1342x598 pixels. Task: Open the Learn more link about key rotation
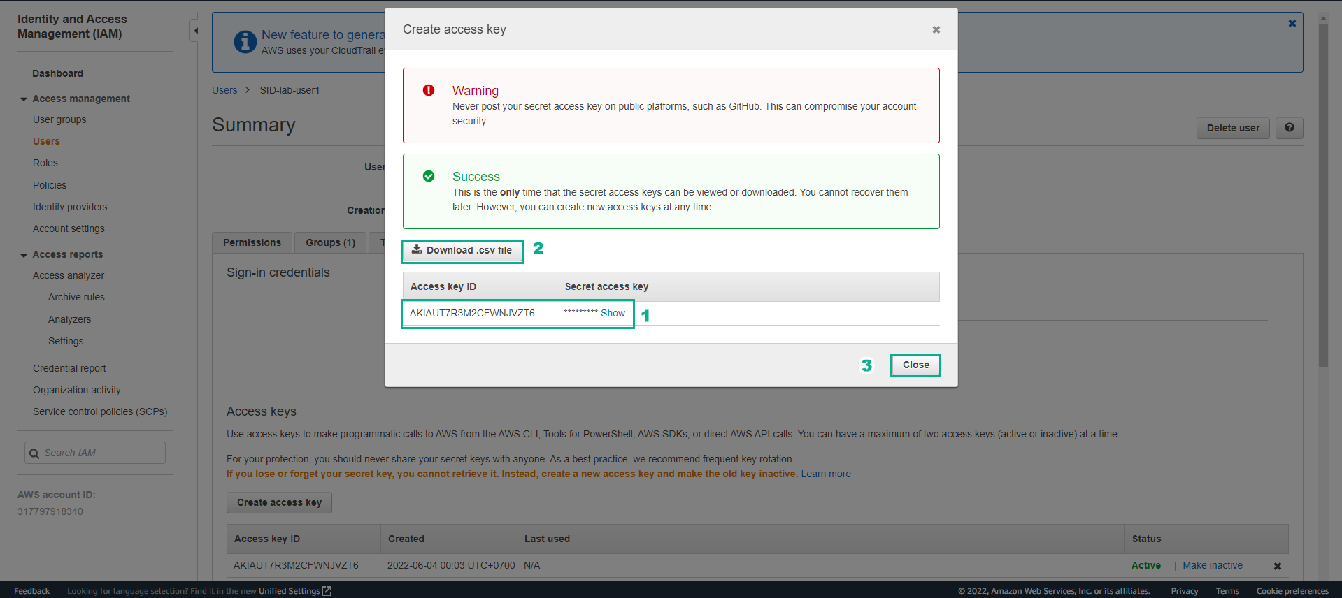pyautogui.click(x=826, y=474)
